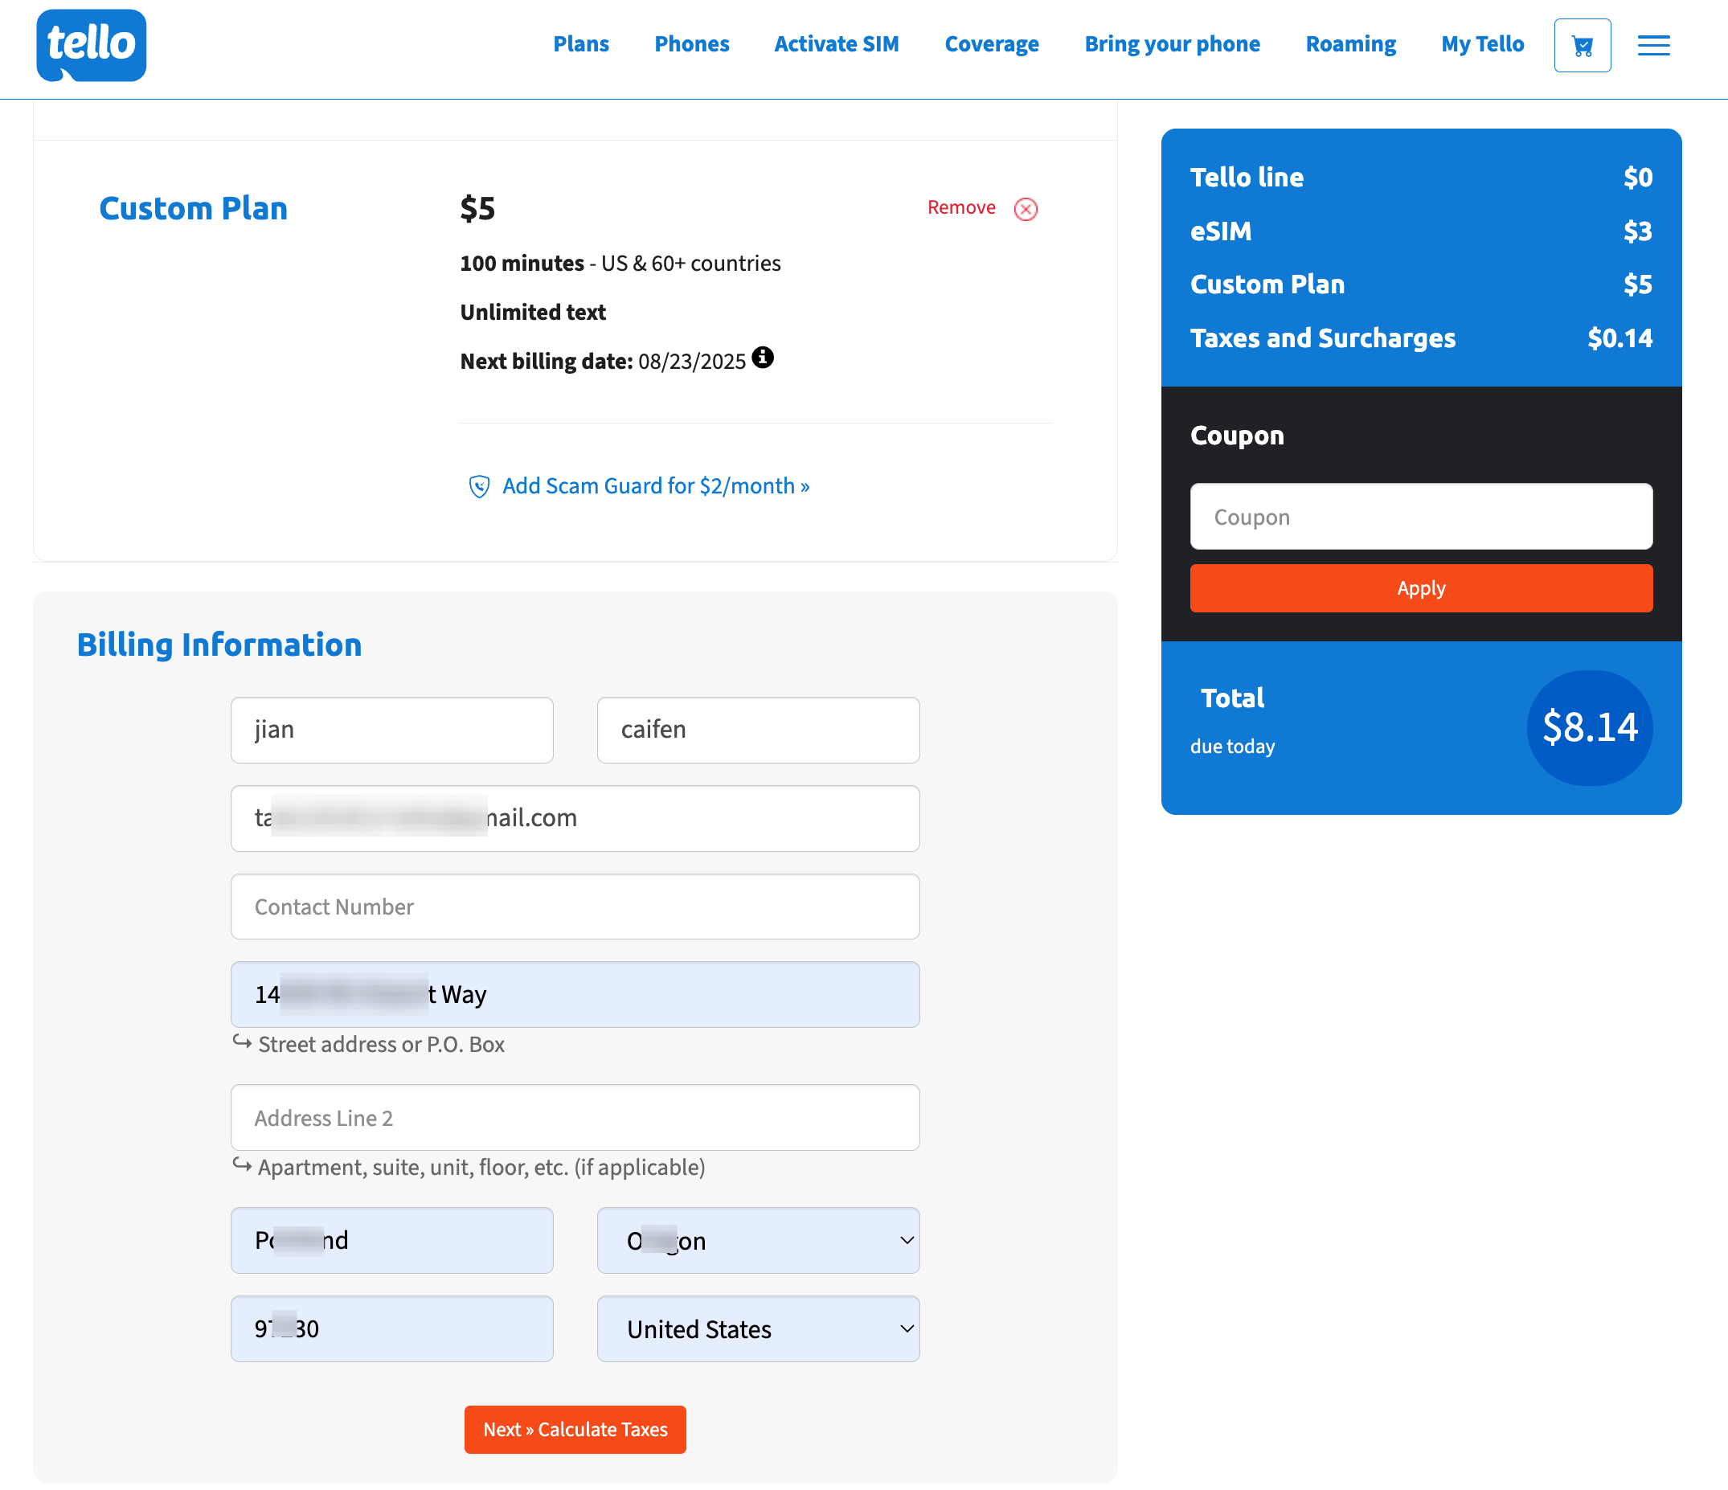The height and width of the screenshot is (1490, 1728).
Task: Click the first name field 'jian'
Action: point(391,730)
